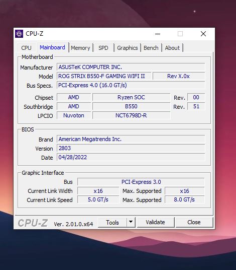Select the Mainboard tab
The width and height of the screenshot is (236, 270).
point(52,47)
